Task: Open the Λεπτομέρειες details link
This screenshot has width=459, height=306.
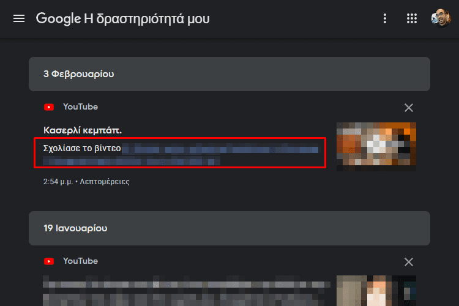Action: click(x=105, y=182)
